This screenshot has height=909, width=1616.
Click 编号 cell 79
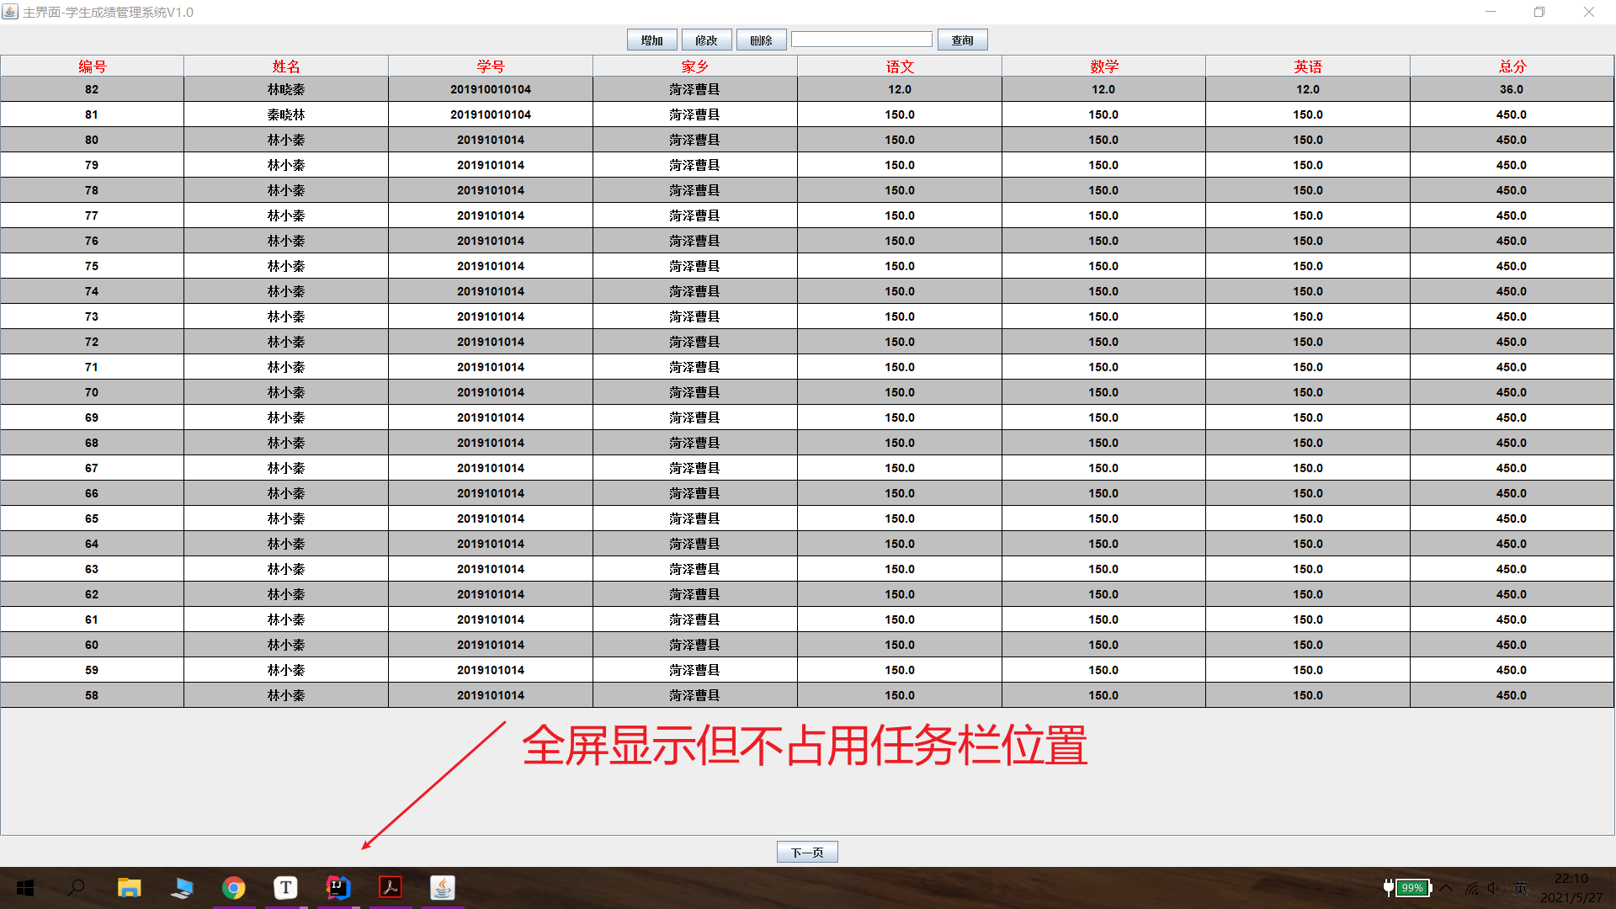(92, 165)
